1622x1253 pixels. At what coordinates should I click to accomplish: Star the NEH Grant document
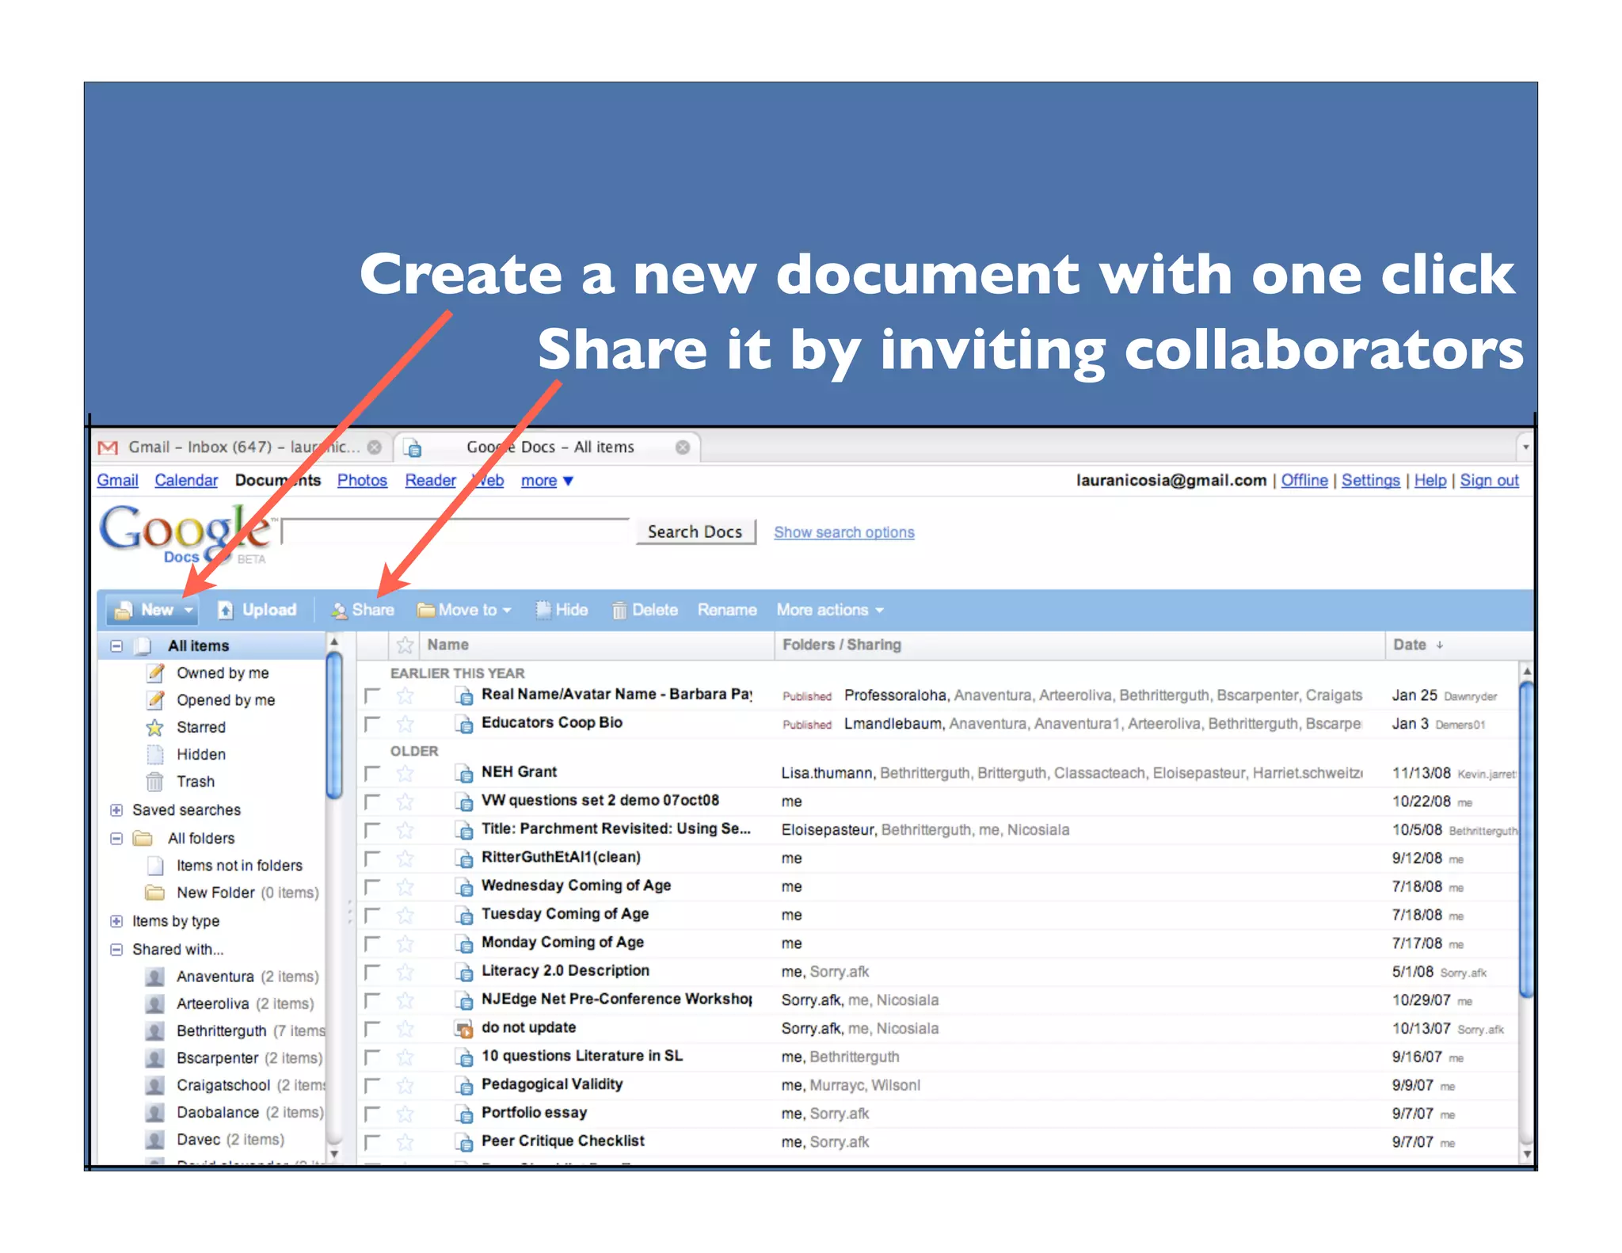pos(405,772)
